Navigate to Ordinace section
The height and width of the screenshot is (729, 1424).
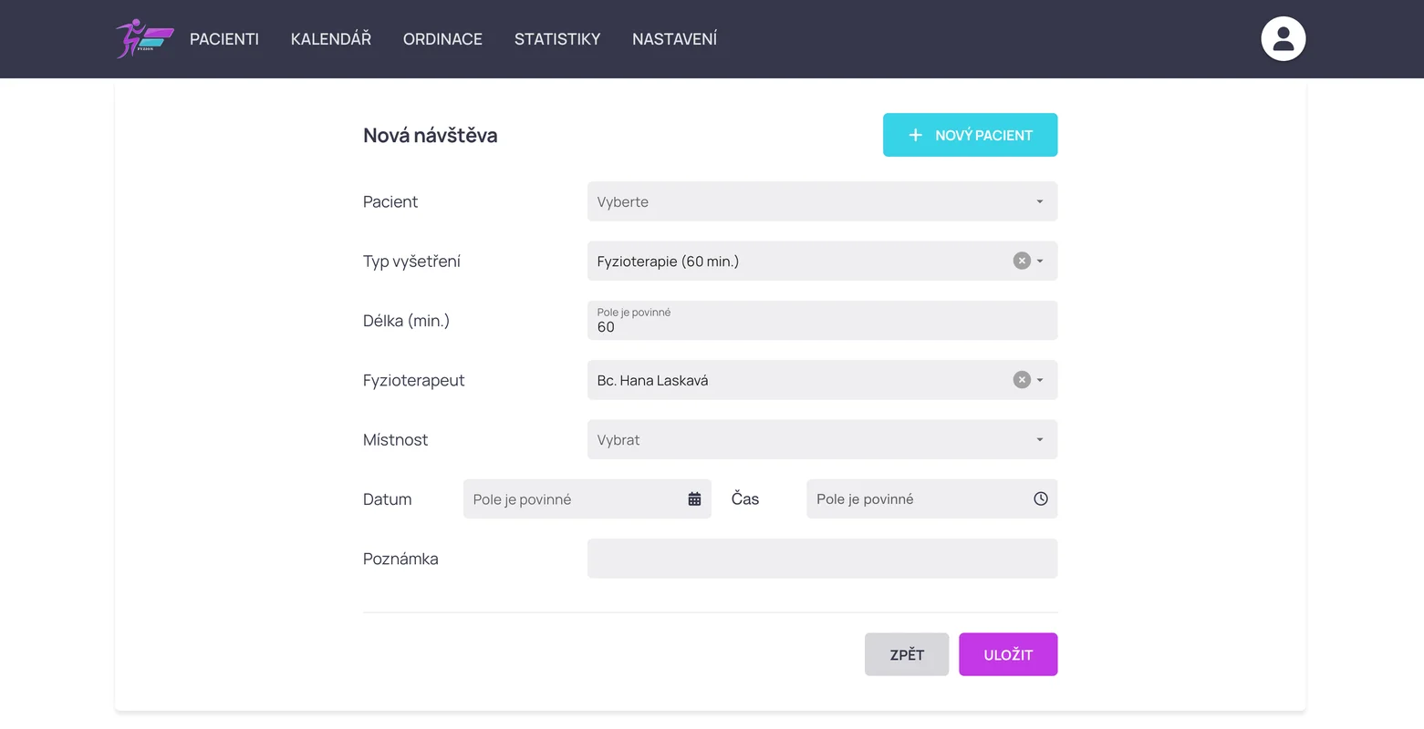(x=442, y=39)
